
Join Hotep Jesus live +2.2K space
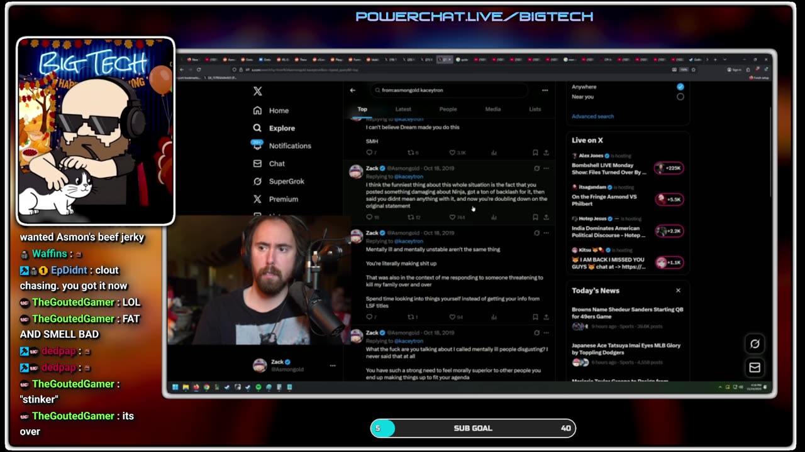click(669, 231)
